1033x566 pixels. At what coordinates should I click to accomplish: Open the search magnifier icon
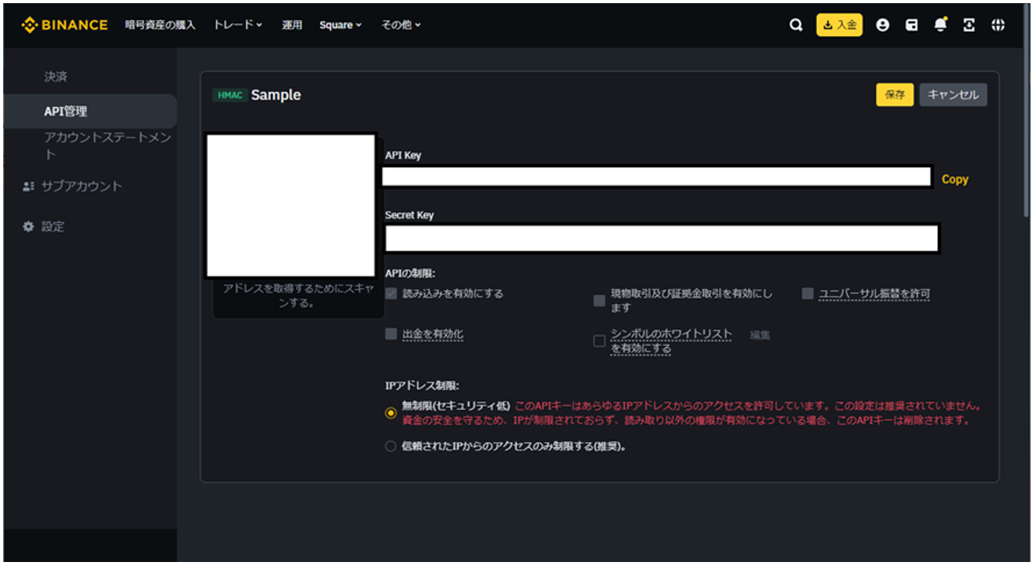pos(795,25)
